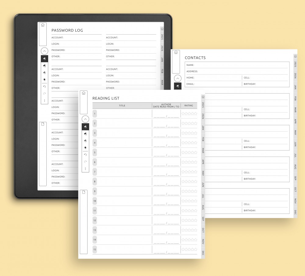Collapse the Reading List toolbar with chevron
Screen dimensions: 305x276
[85, 119]
